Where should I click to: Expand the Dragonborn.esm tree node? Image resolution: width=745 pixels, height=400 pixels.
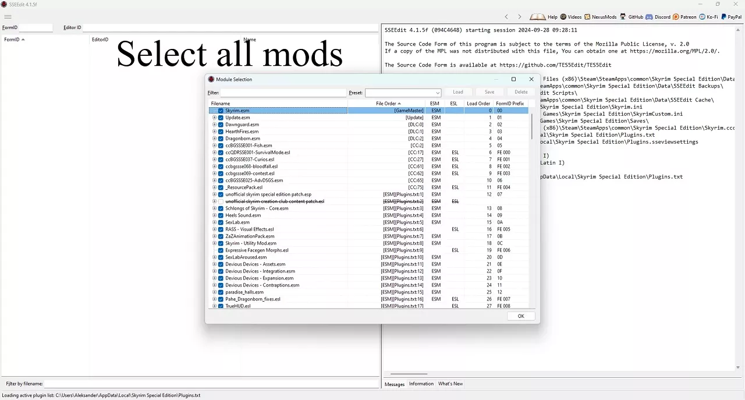click(214, 139)
